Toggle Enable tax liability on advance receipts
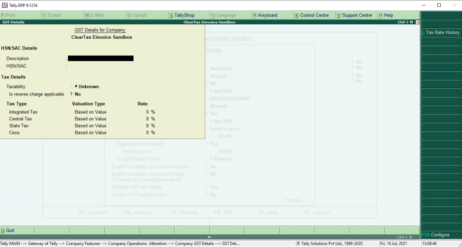The height and width of the screenshot is (247, 462). point(213,166)
